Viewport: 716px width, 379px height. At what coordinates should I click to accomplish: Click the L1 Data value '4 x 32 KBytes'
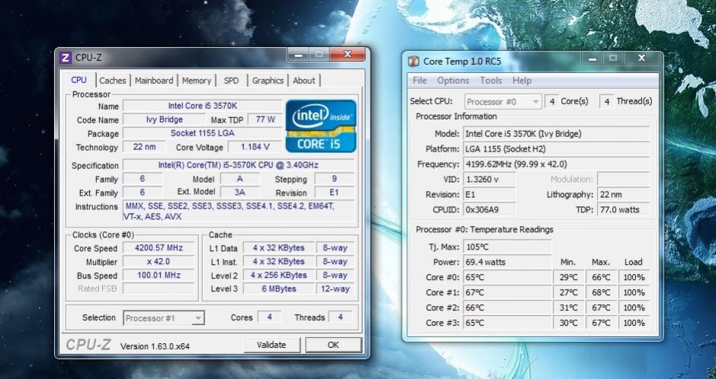(x=278, y=248)
